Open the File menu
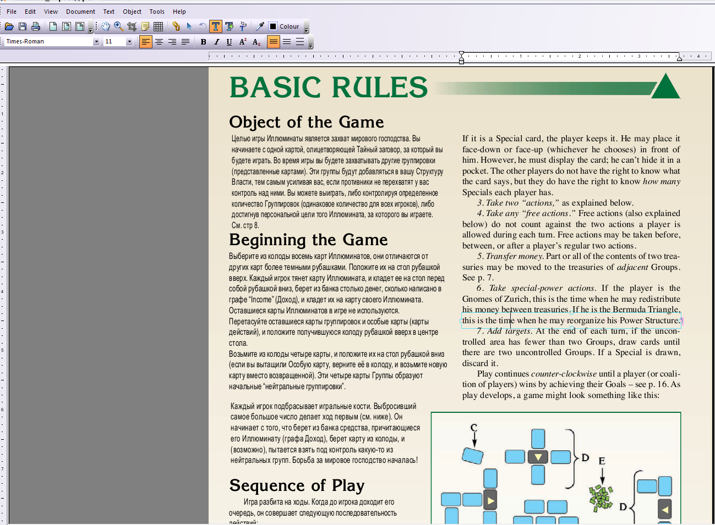715x525 pixels. click(x=12, y=12)
